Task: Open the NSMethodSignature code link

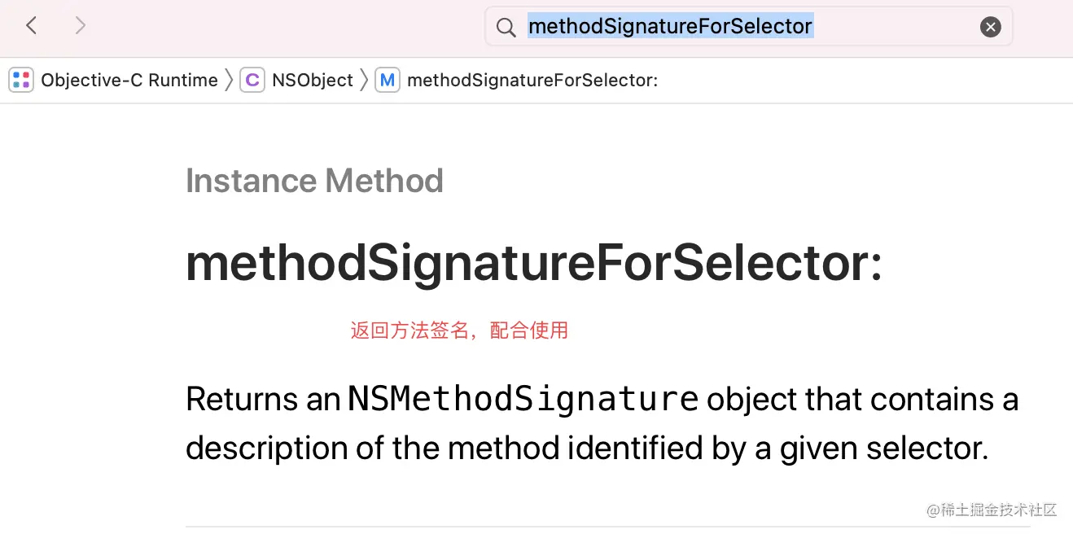Action: coord(523,399)
